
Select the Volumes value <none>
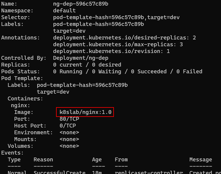pyautogui.click(x=69, y=146)
